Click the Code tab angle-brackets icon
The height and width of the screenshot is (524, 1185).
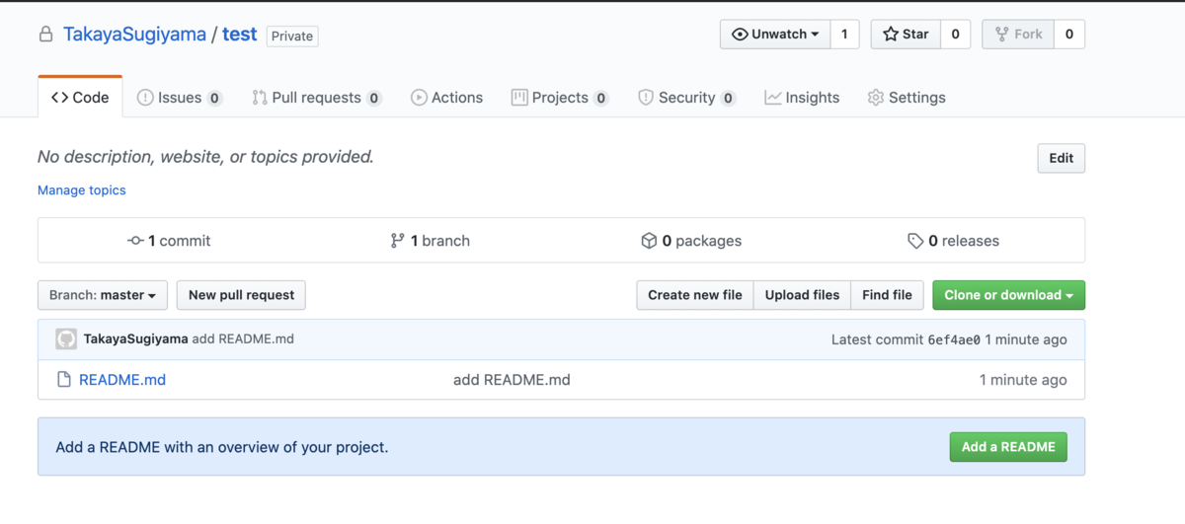point(60,97)
